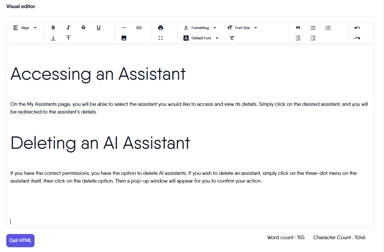Screen dimensions: 384x252
Task: Print the document
Action: coord(161,28)
